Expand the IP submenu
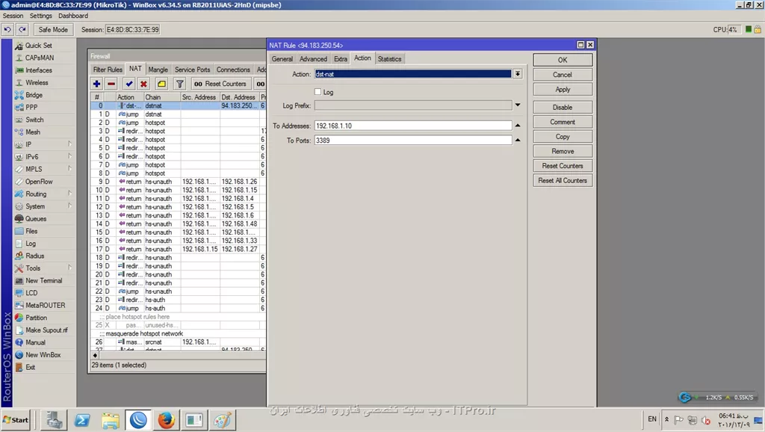Image resolution: width=765 pixels, height=432 pixels. coord(69,144)
